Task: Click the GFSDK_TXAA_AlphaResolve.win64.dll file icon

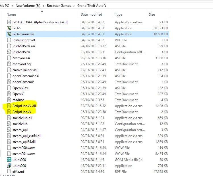Action: pyautogui.click(x=9, y=22)
